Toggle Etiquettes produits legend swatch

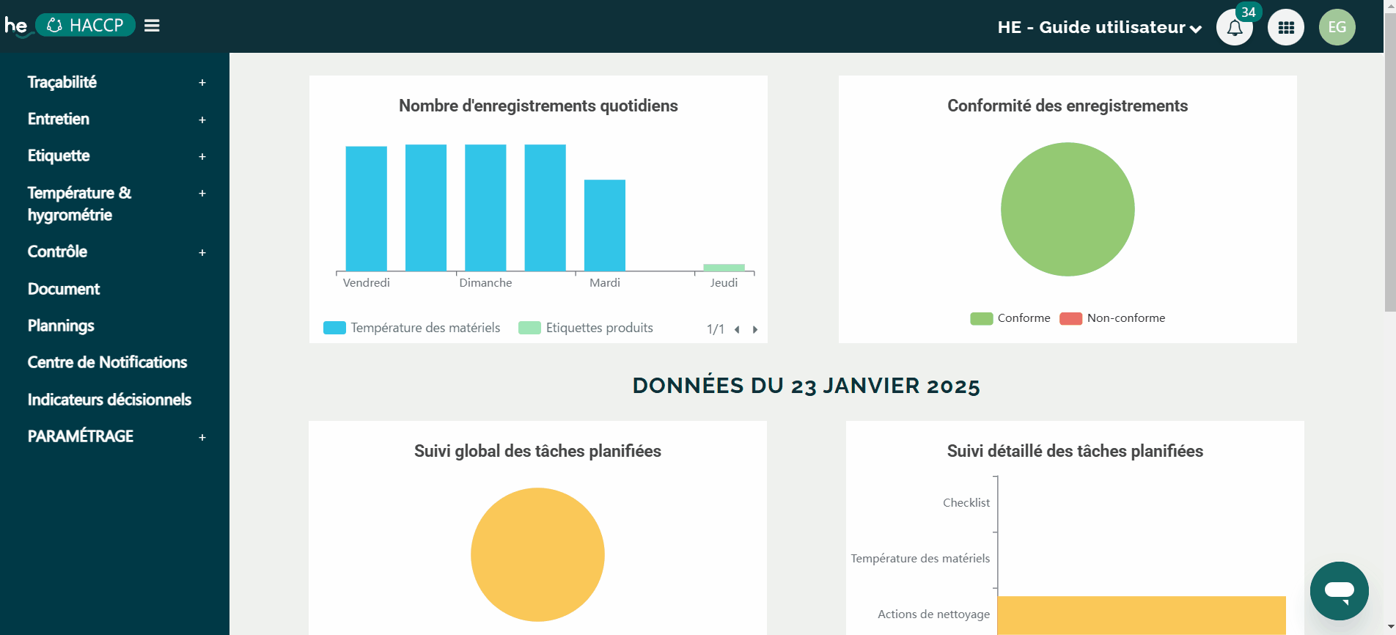pos(529,328)
